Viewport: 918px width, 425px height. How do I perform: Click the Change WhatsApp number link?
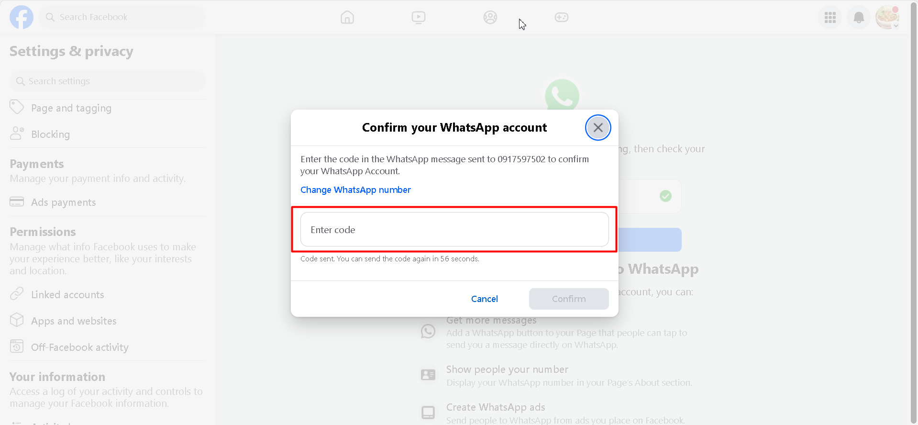[x=355, y=190]
